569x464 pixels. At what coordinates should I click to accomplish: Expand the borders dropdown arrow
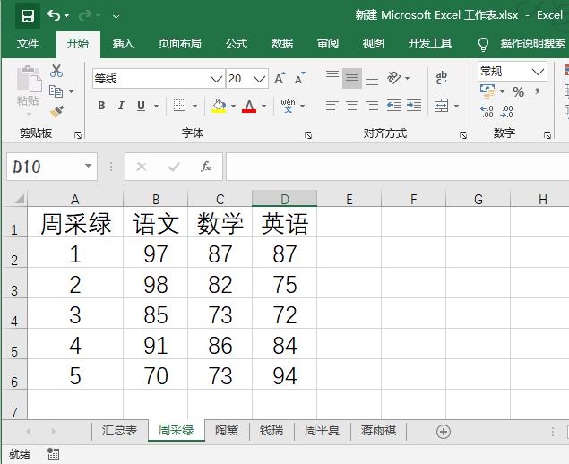[194, 106]
